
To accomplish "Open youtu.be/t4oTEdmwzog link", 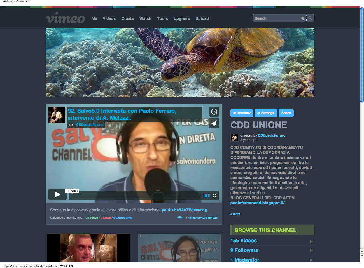I will point(184,210).
